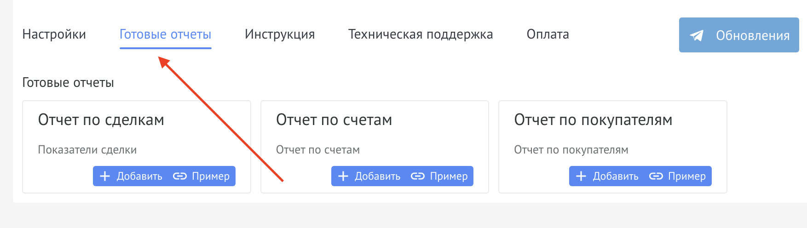Image resolution: width=807 pixels, height=228 pixels.
Task: Click the Отчет по покупателям card title
Action: click(x=593, y=120)
